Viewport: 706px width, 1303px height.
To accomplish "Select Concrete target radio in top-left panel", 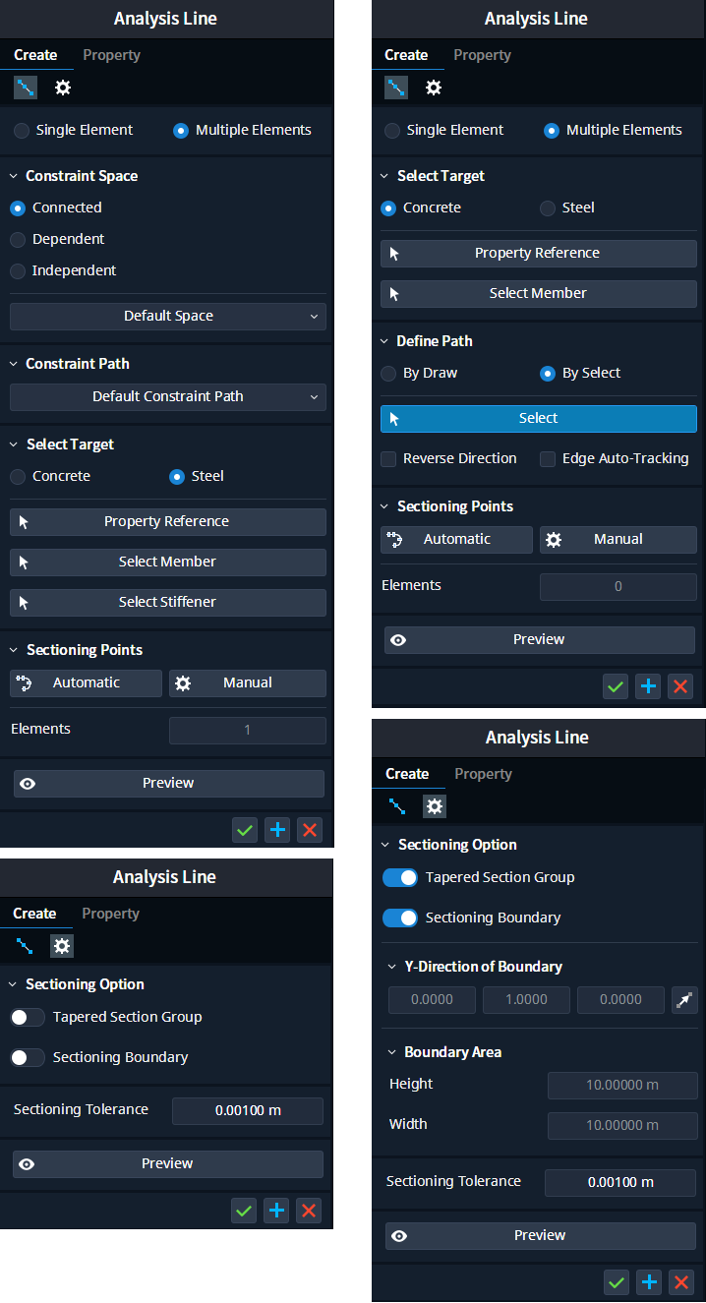I will (18, 476).
